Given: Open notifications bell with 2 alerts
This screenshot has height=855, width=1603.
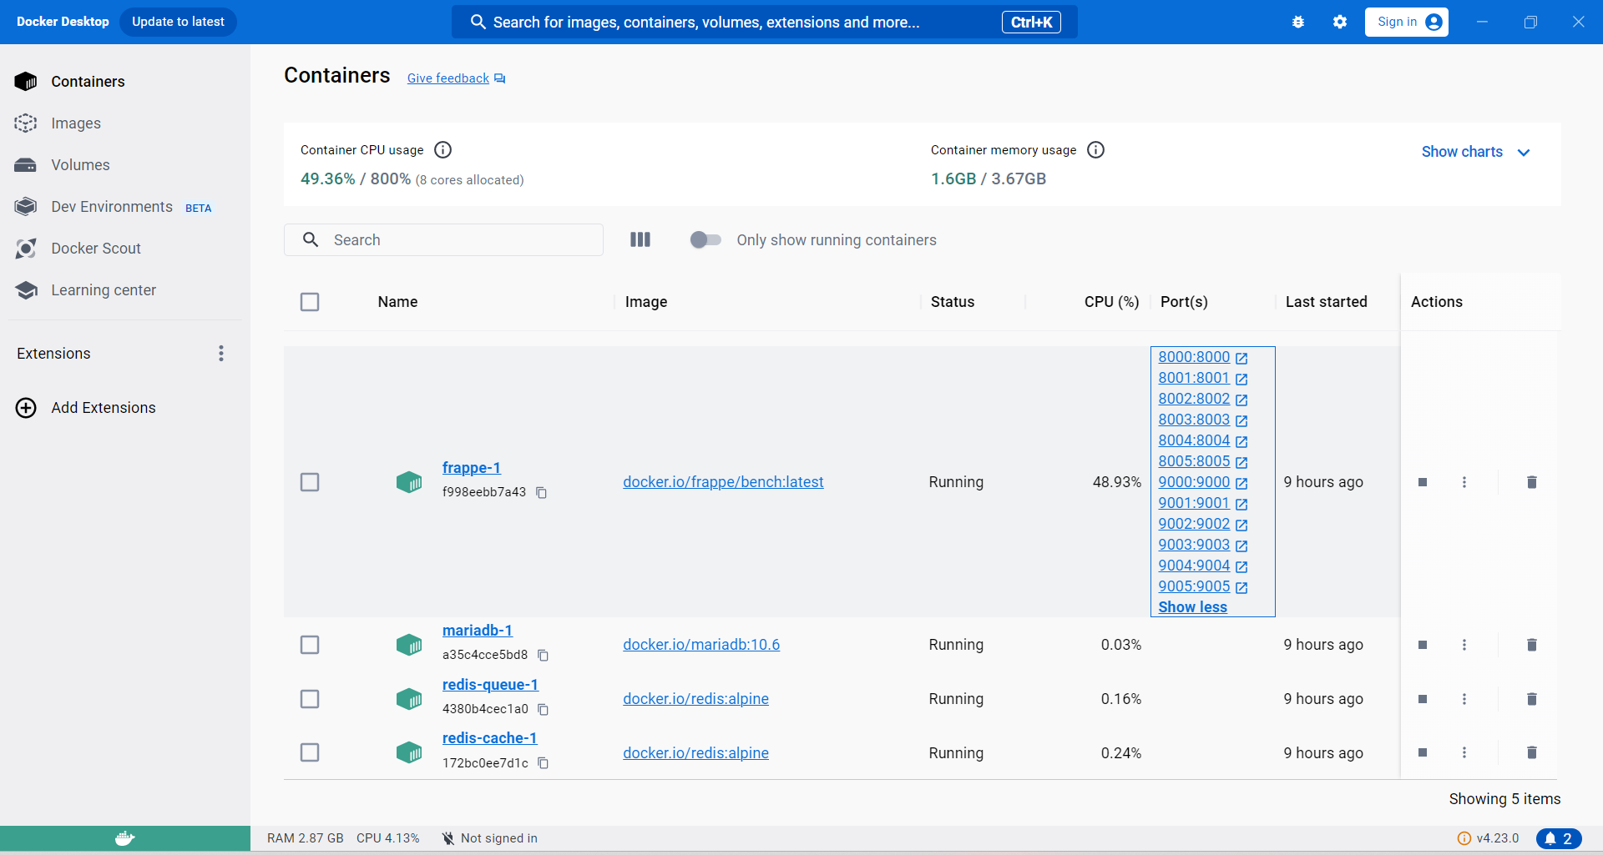Looking at the screenshot, I should click(1559, 838).
